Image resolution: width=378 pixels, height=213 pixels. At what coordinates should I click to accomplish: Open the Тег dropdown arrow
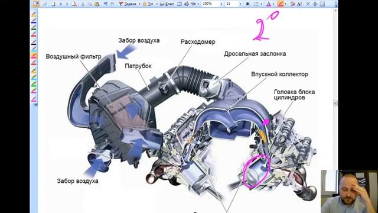tap(157, 4)
